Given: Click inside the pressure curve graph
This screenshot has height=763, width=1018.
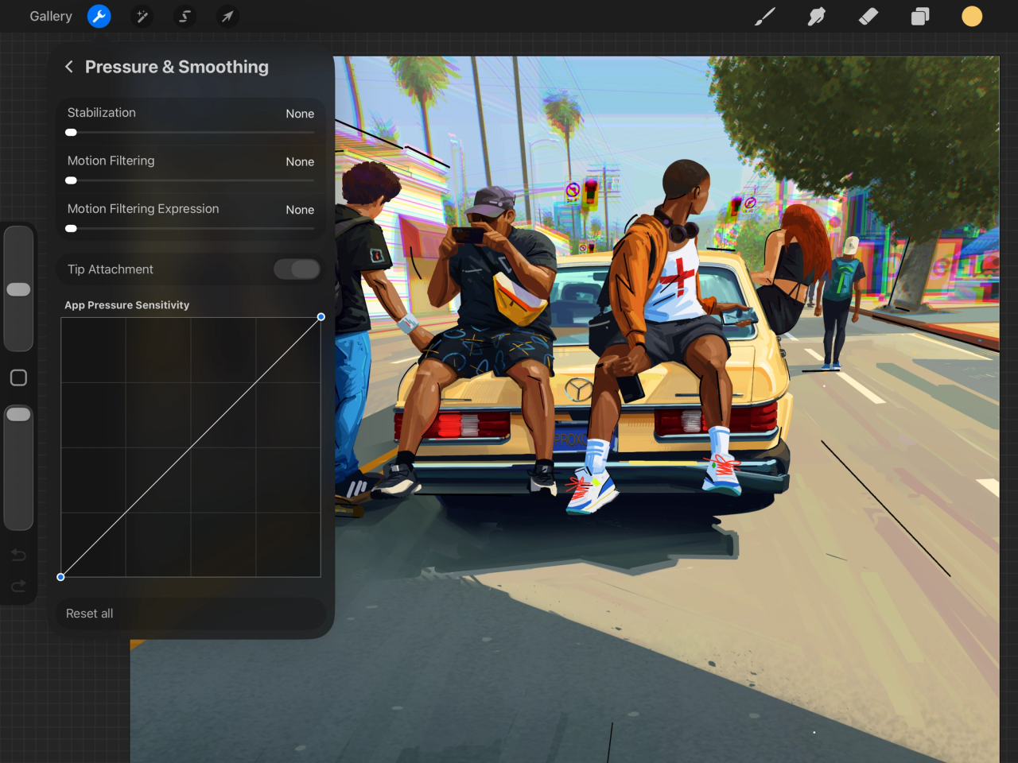Looking at the screenshot, I should click(x=191, y=447).
